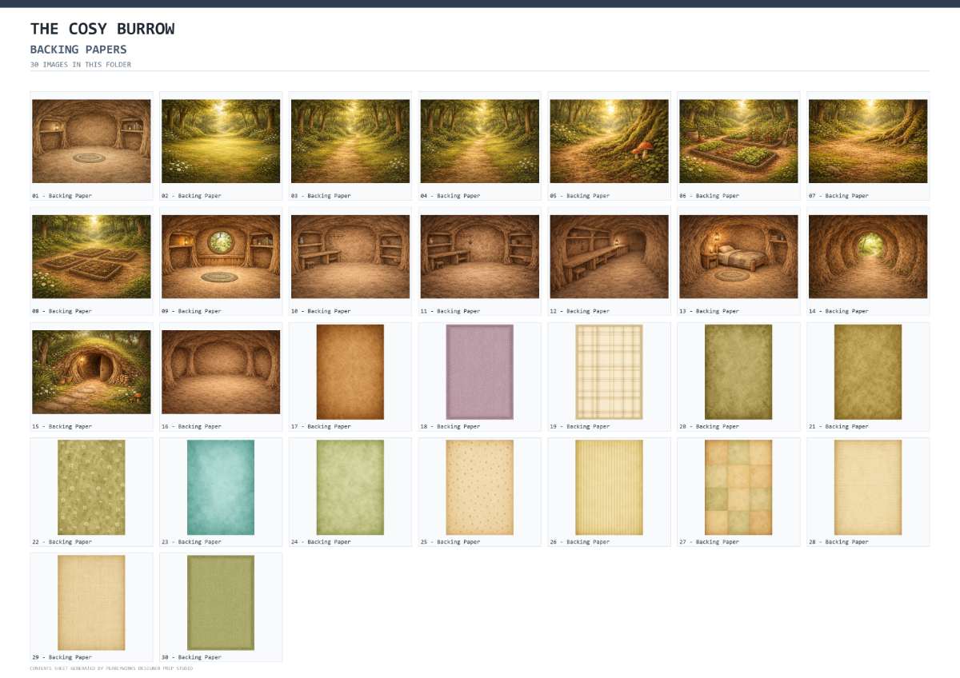Open thumbnail 09 round window burrow

(221, 257)
